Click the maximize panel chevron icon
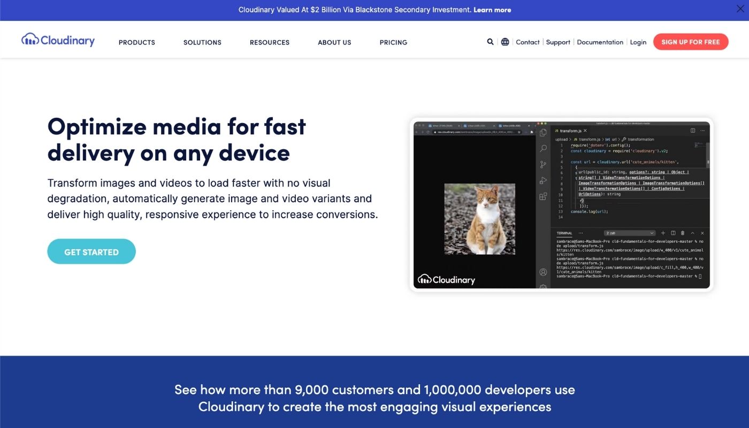 (693, 233)
